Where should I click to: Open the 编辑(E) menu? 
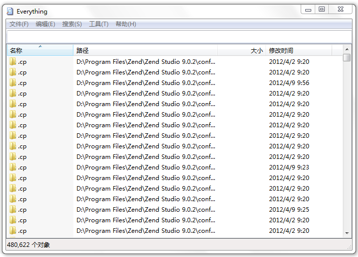click(45, 24)
